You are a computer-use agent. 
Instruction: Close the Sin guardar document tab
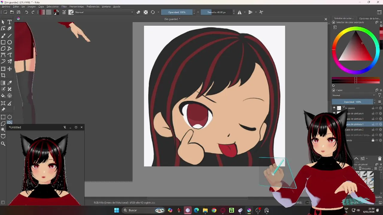point(326,19)
